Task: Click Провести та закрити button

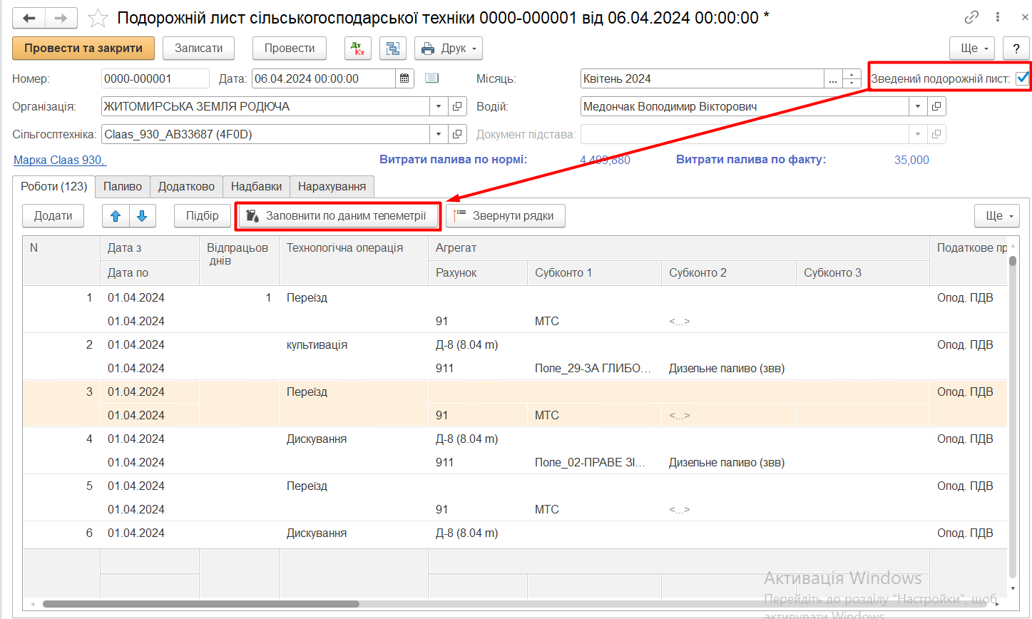Action: tap(83, 48)
